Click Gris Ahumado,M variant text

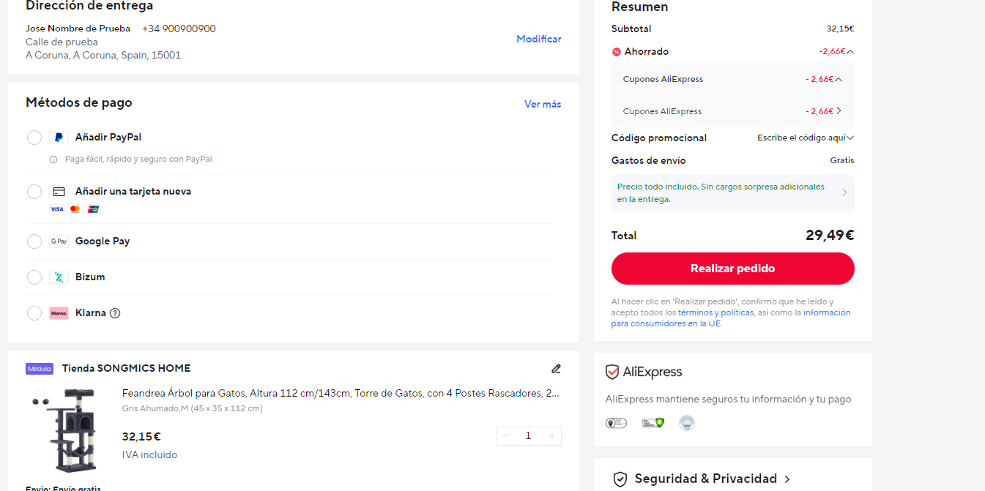pyautogui.click(x=193, y=409)
